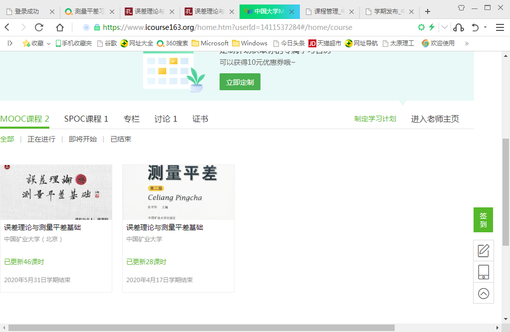
Task: Expand the 收藏 bookmarks dropdown
Action: tap(48, 43)
